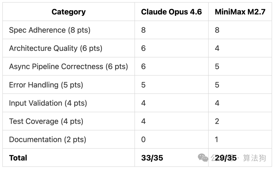The image size is (275, 169).
Task: Click MiniMax's Architecture Quality score of 4
Action: [x=217, y=48]
